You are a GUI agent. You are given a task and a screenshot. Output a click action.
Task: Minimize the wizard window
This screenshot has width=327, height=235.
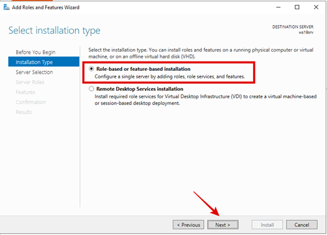point(279,7)
